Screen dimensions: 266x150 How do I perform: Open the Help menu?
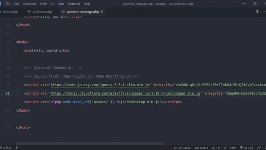87,4
